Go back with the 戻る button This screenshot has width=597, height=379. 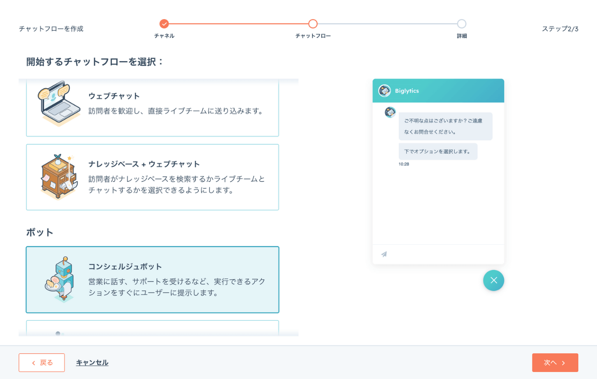[x=42, y=363]
